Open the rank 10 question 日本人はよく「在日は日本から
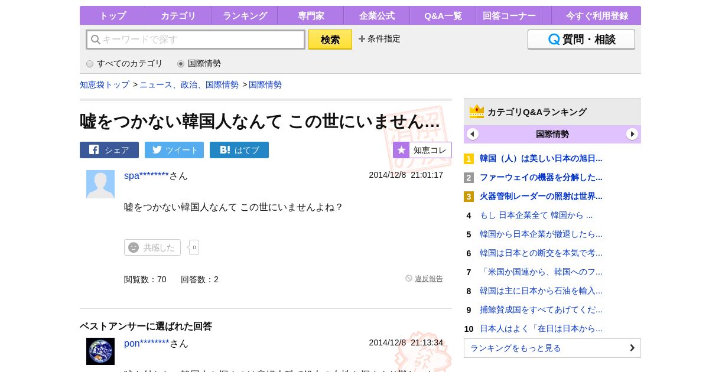The height and width of the screenshot is (372, 709). 541,328
